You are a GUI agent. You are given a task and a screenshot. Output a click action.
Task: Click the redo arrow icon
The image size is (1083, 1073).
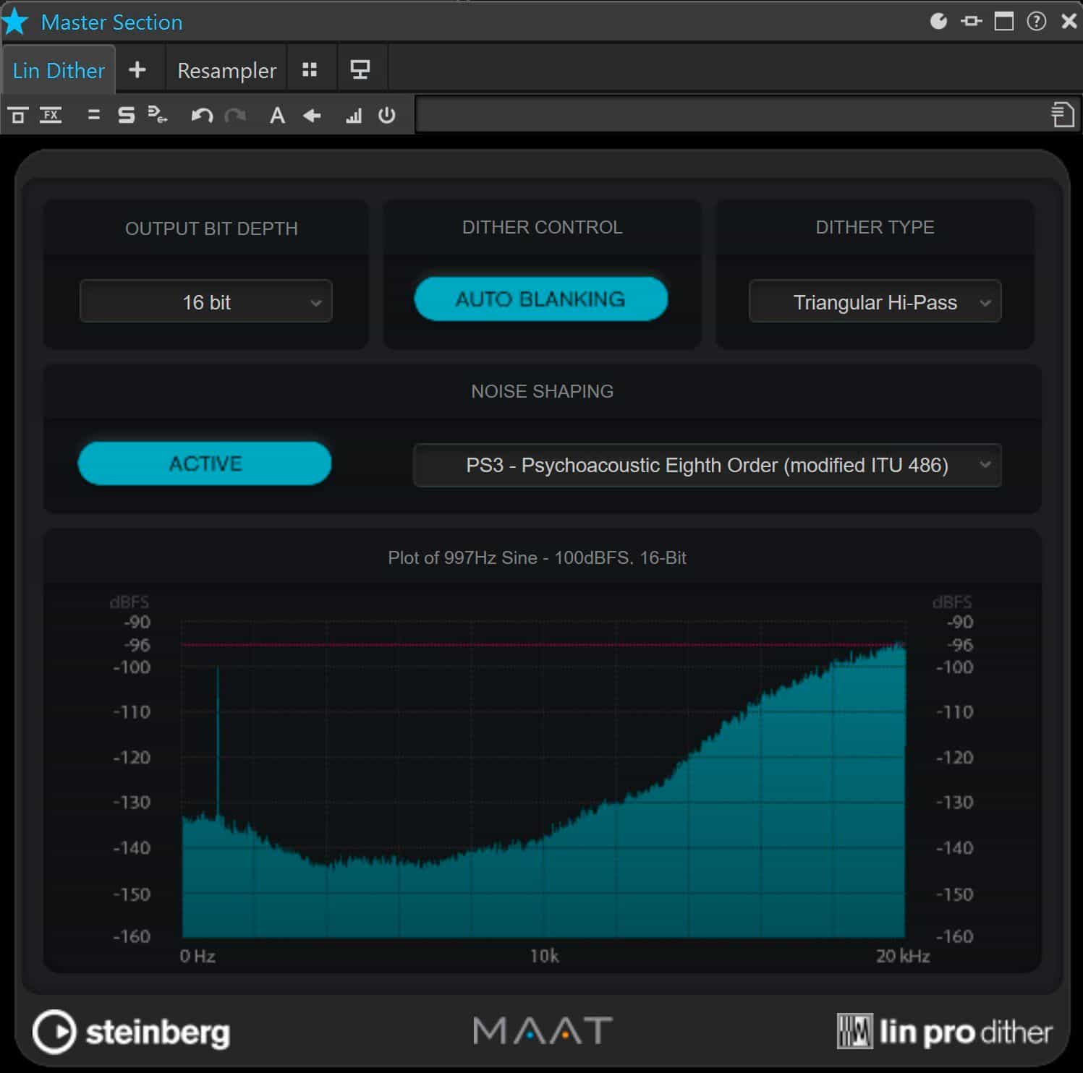pyautogui.click(x=234, y=115)
